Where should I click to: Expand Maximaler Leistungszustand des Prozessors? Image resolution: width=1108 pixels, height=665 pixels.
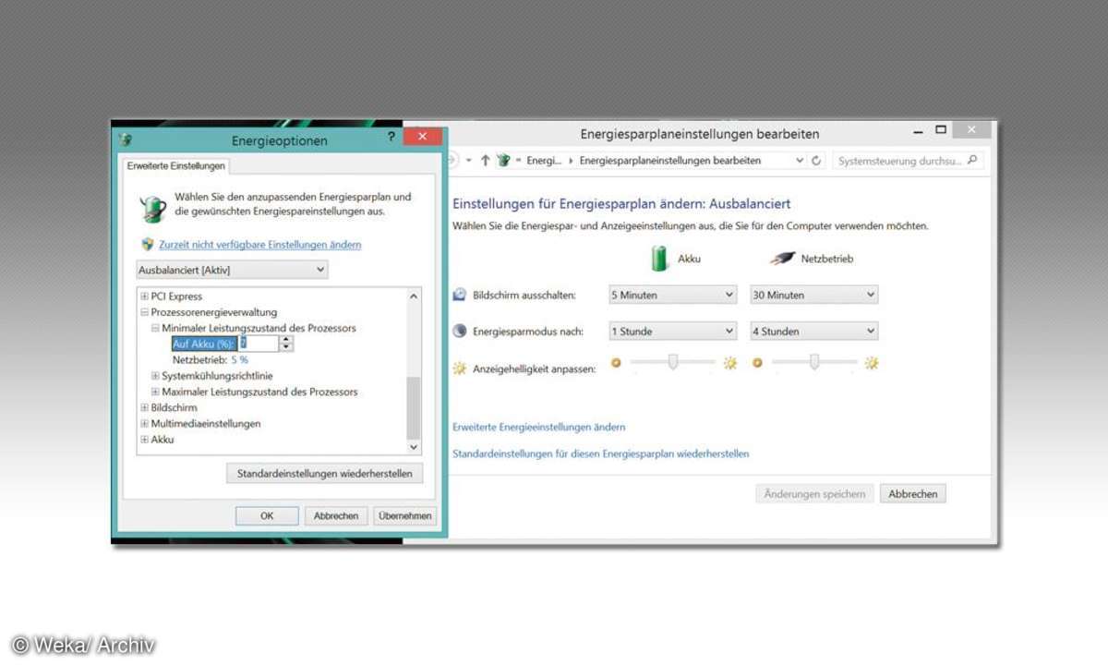point(155,392)
